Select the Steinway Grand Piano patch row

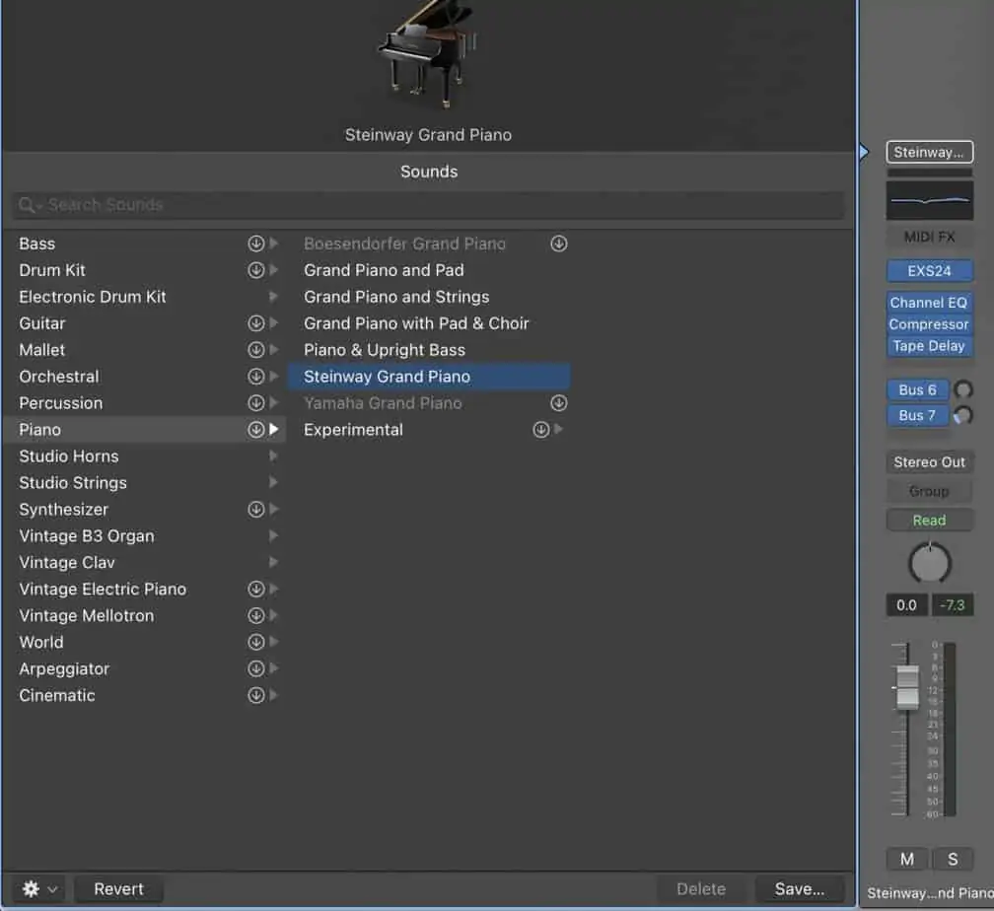click(x=429, y=377)
